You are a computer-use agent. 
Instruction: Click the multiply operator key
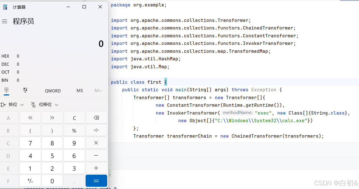point(96,143)
